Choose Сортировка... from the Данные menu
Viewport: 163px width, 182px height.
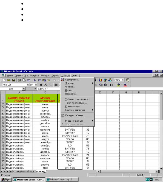[x=78, y=80]
